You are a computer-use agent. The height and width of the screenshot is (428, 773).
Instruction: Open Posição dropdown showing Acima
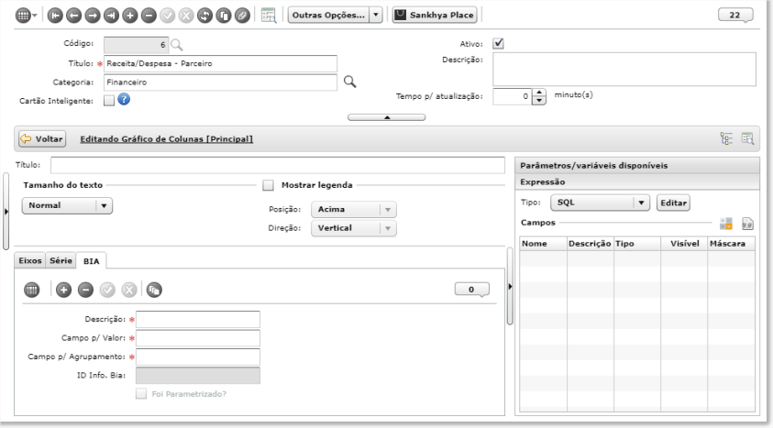point(353,209)
